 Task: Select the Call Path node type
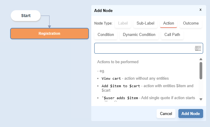point(172,34)
